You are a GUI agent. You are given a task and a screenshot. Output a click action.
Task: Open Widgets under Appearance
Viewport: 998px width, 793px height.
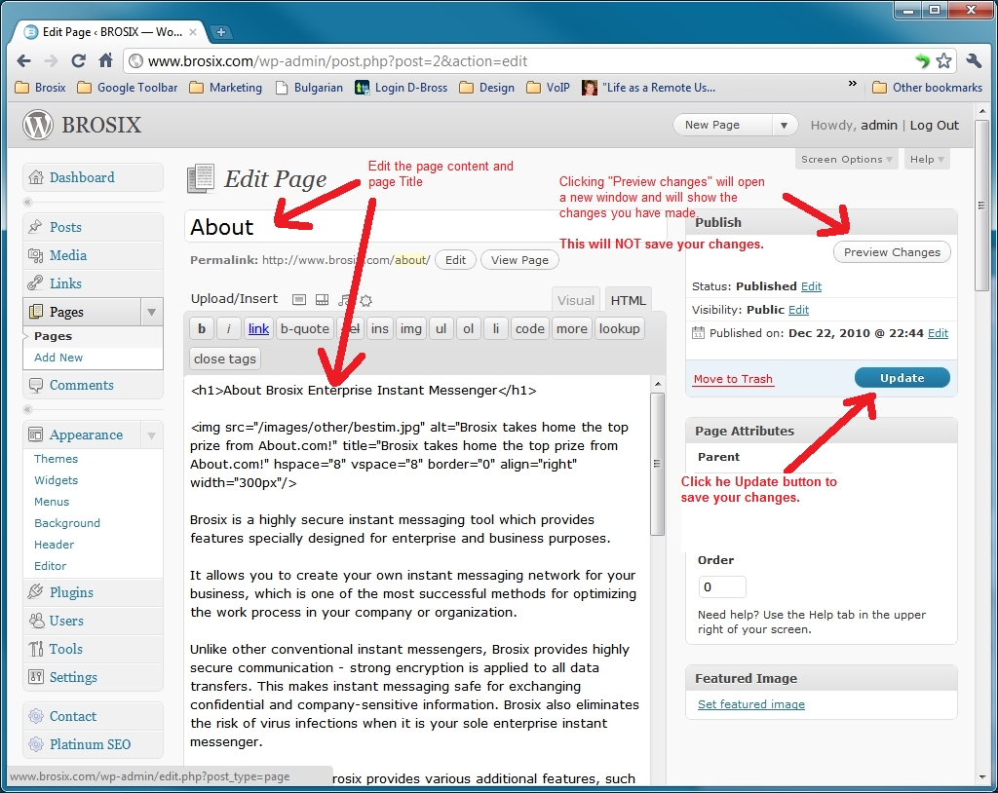click(56, 480)
